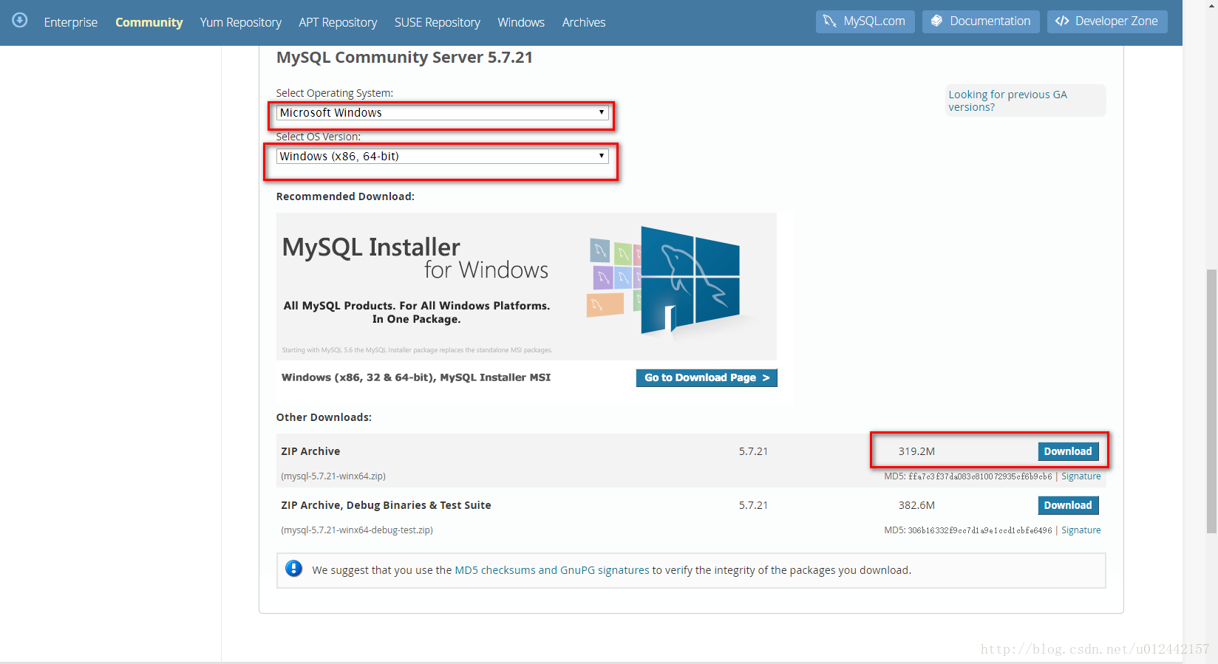The height and width of the screenshot is (664, 1218).
Task: Click the book icon beside Documentation
Action: point(936,21)
